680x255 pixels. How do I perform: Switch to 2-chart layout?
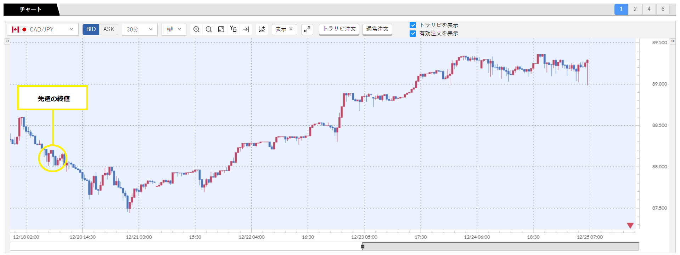click(x=635, y=9)
